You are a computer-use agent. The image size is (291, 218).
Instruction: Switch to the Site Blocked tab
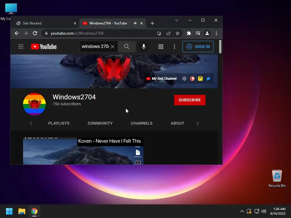45,23
